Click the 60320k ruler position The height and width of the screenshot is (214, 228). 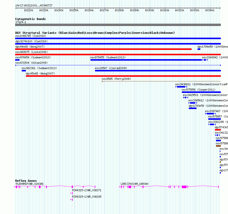[180, 10]
